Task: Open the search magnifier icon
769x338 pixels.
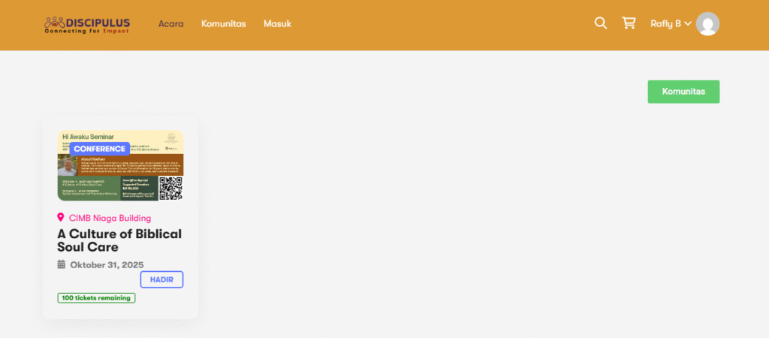Action: click(600, 23)
